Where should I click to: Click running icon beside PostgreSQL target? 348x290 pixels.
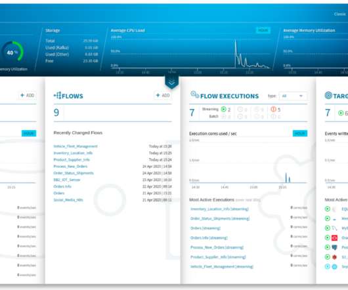328,247
